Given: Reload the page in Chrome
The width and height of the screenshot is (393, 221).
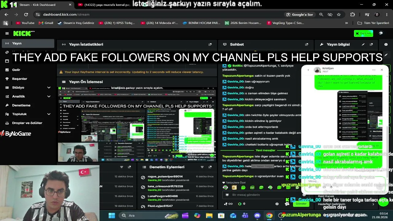Looking at the screenshot, I should 26,14.
